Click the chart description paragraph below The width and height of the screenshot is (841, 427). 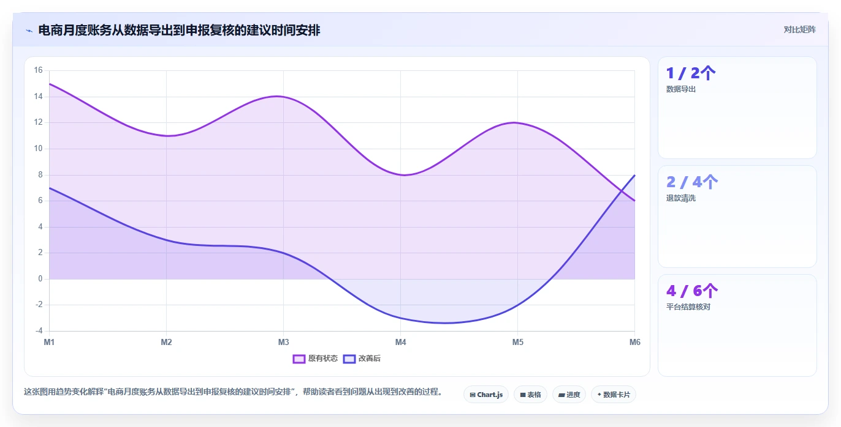coord(233,392)
